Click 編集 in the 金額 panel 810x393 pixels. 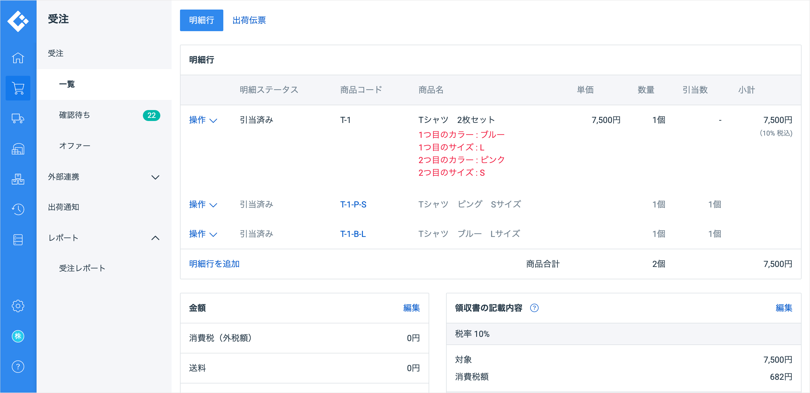coord(411,308)
